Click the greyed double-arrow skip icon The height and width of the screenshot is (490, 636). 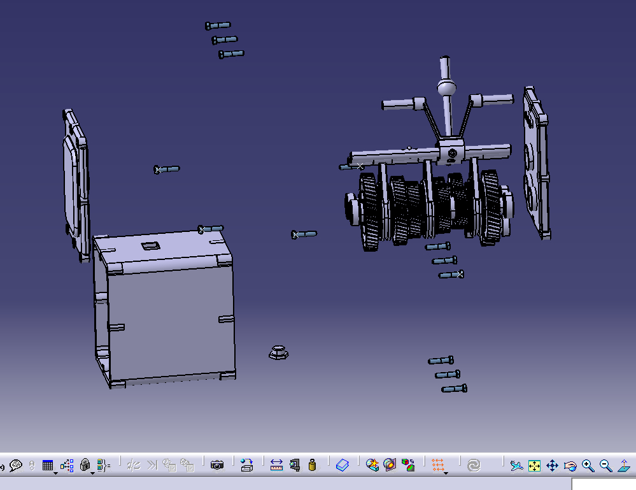[152, 465]
